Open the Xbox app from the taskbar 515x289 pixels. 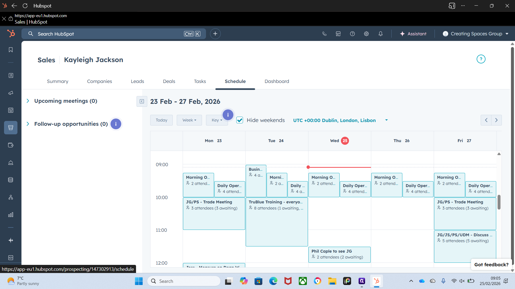[303, 281]
